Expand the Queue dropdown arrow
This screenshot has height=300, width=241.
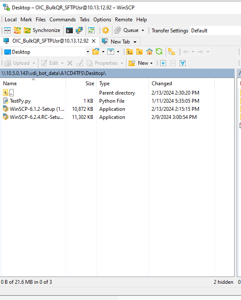point(143,30)
